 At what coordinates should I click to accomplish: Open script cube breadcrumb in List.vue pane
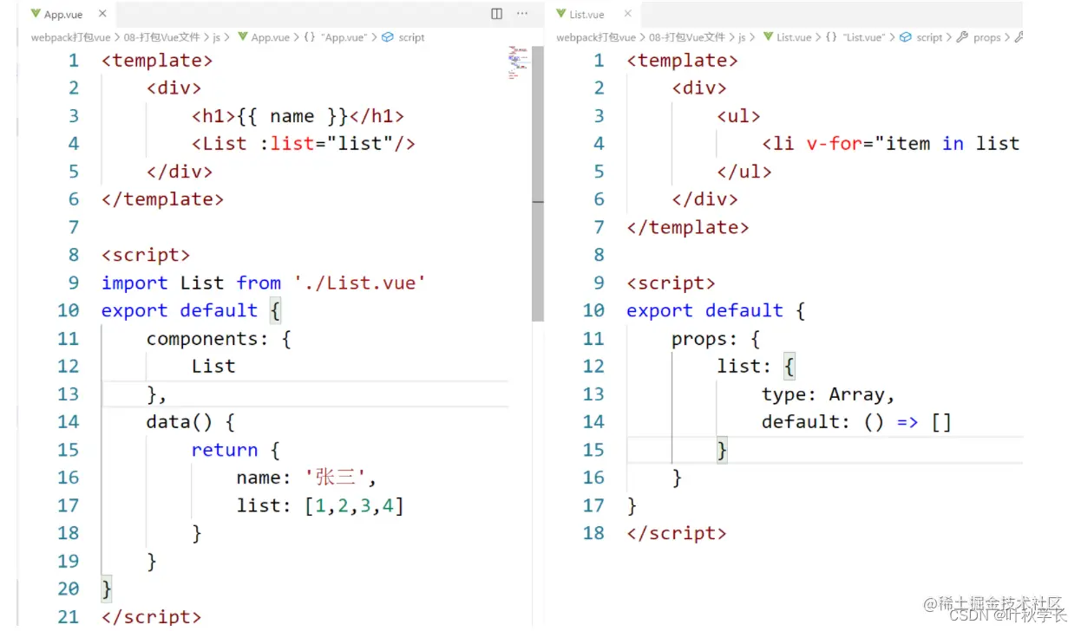pos(921,37)
